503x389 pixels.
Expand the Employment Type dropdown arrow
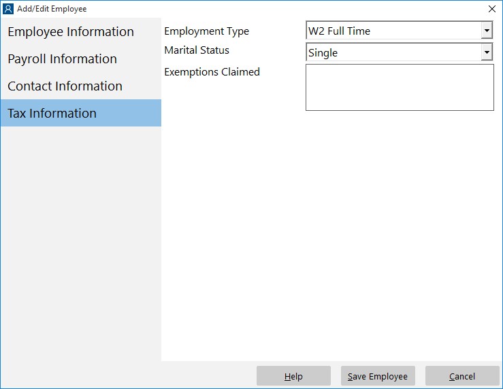pyautogui.click(x=487, y=31)
